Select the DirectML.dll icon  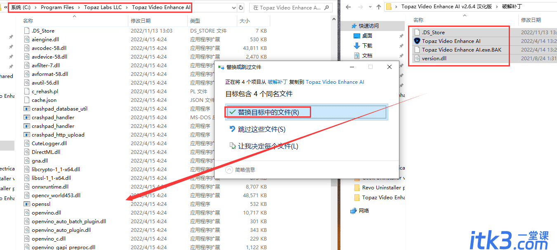tap(27, 152)
